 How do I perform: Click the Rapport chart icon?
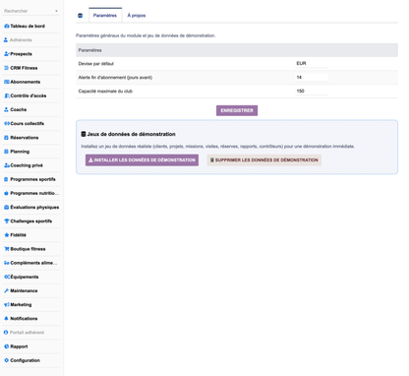pyautogui.click(x=6, y=346)
